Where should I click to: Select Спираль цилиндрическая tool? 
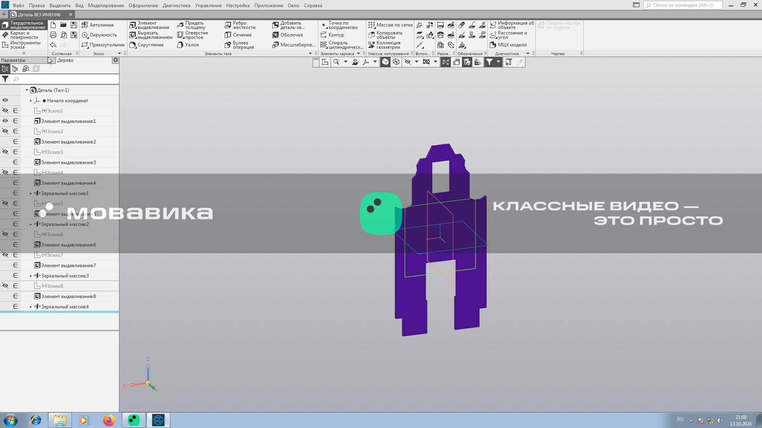[x=342, y=45]
